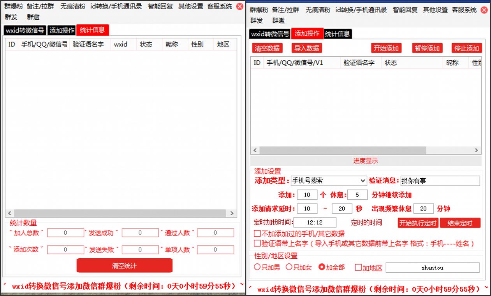Select the 只加女 radio button
The height and width of the screenshot is (296, 491).
[x=289, y=267]
